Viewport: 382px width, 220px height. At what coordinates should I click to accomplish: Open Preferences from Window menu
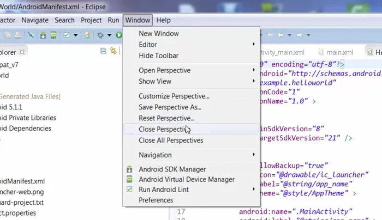pyautogui.click(x=191, y=200)
